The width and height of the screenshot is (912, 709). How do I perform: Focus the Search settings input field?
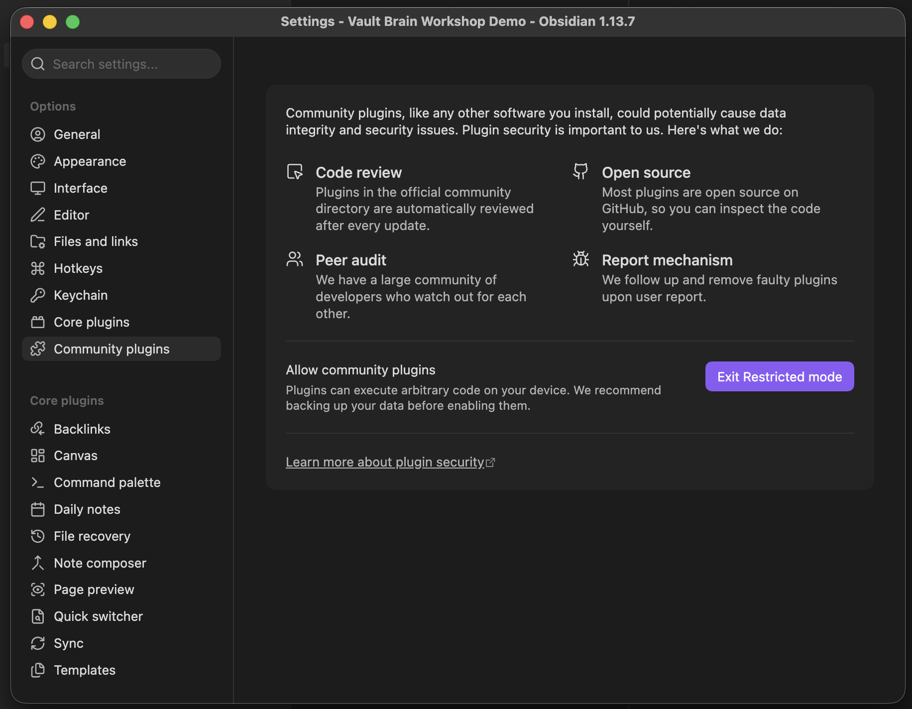coord(121,64)
